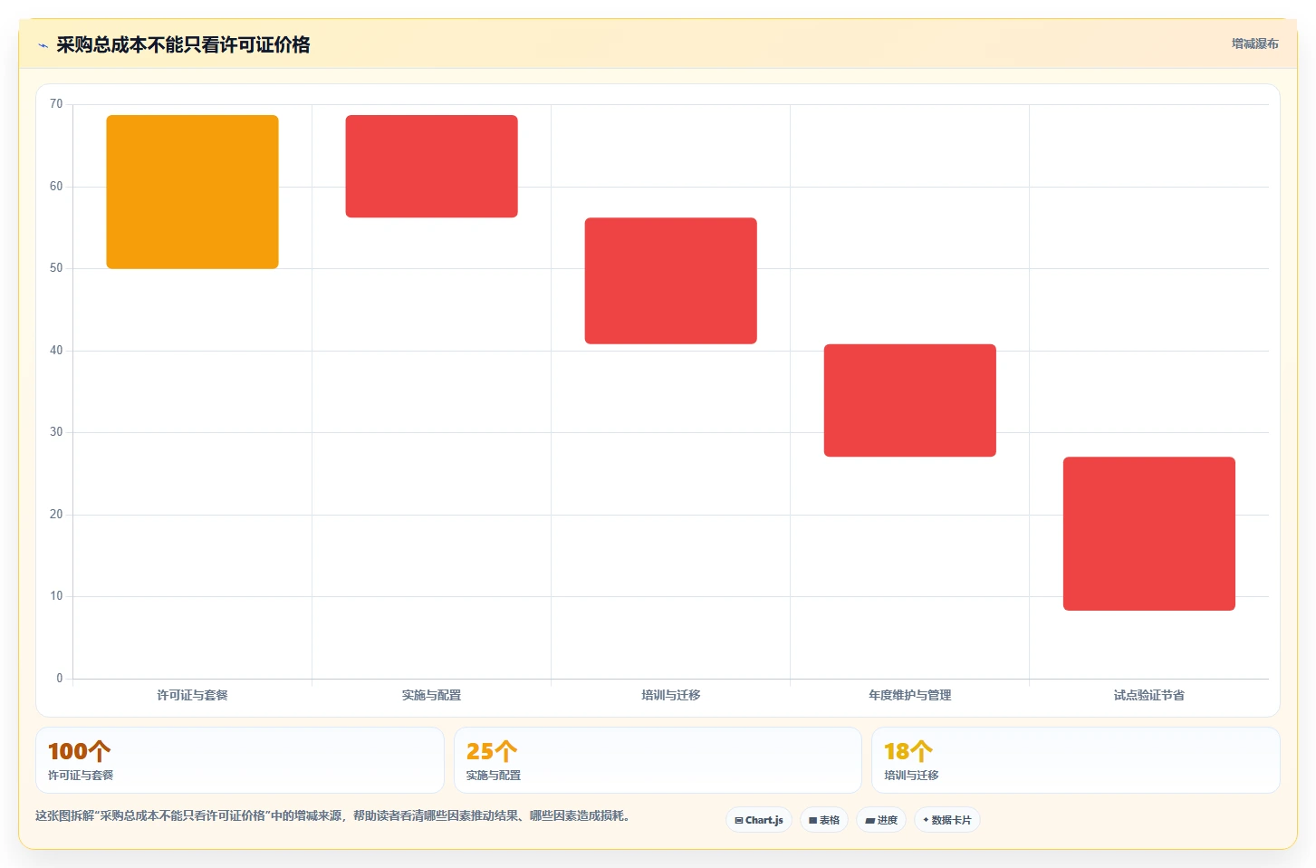The width and height of the screenshot is (1316, 868).
Task: Click y-axis tick value 40
Action: point(56,351)
